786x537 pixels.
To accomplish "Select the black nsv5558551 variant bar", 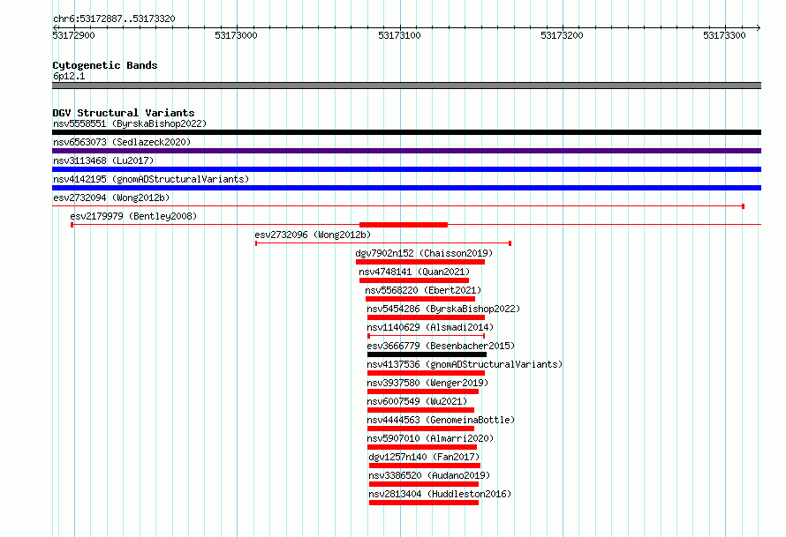I will coord(406,132).
